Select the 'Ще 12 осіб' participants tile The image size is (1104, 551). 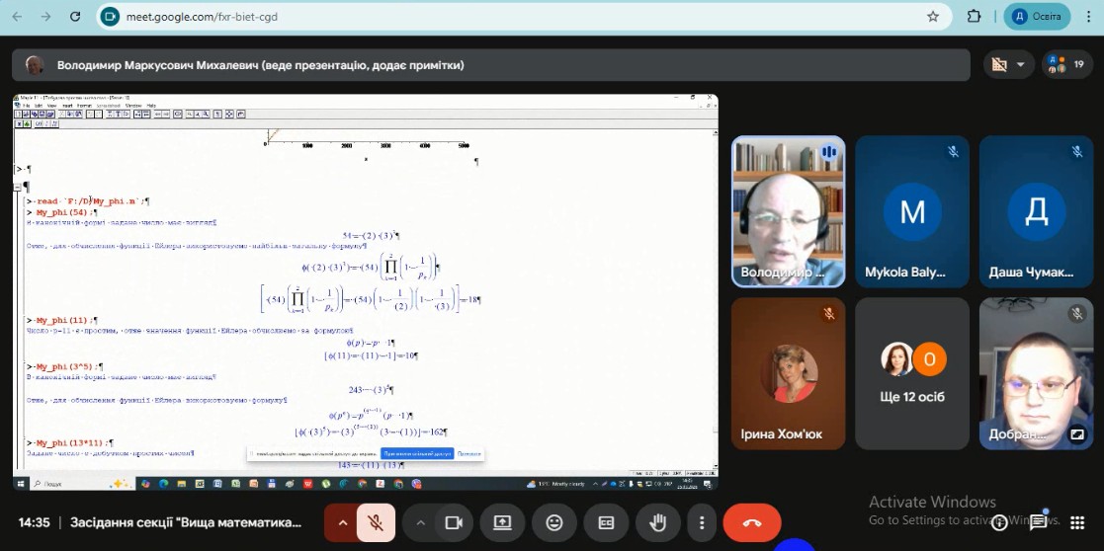pyautogui.click(x=911, y=373)
